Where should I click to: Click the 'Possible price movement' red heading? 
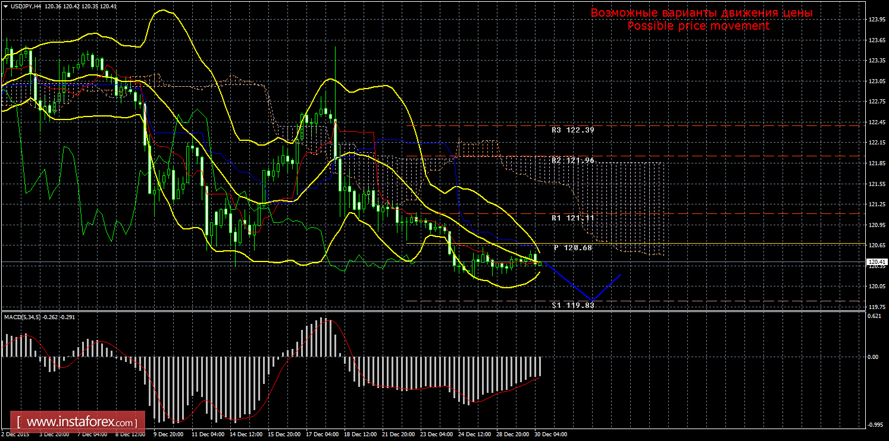coord(699,26)
